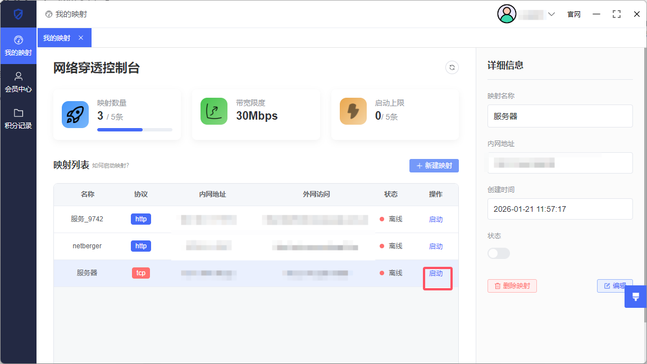Select 我的映射 in the sidebar
The width and height of the screenshot is (647, 364).
point(19,46)
